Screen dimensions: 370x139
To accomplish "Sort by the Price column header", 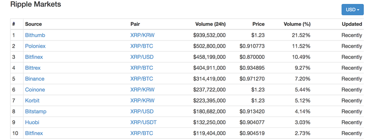I will point(258,24).
